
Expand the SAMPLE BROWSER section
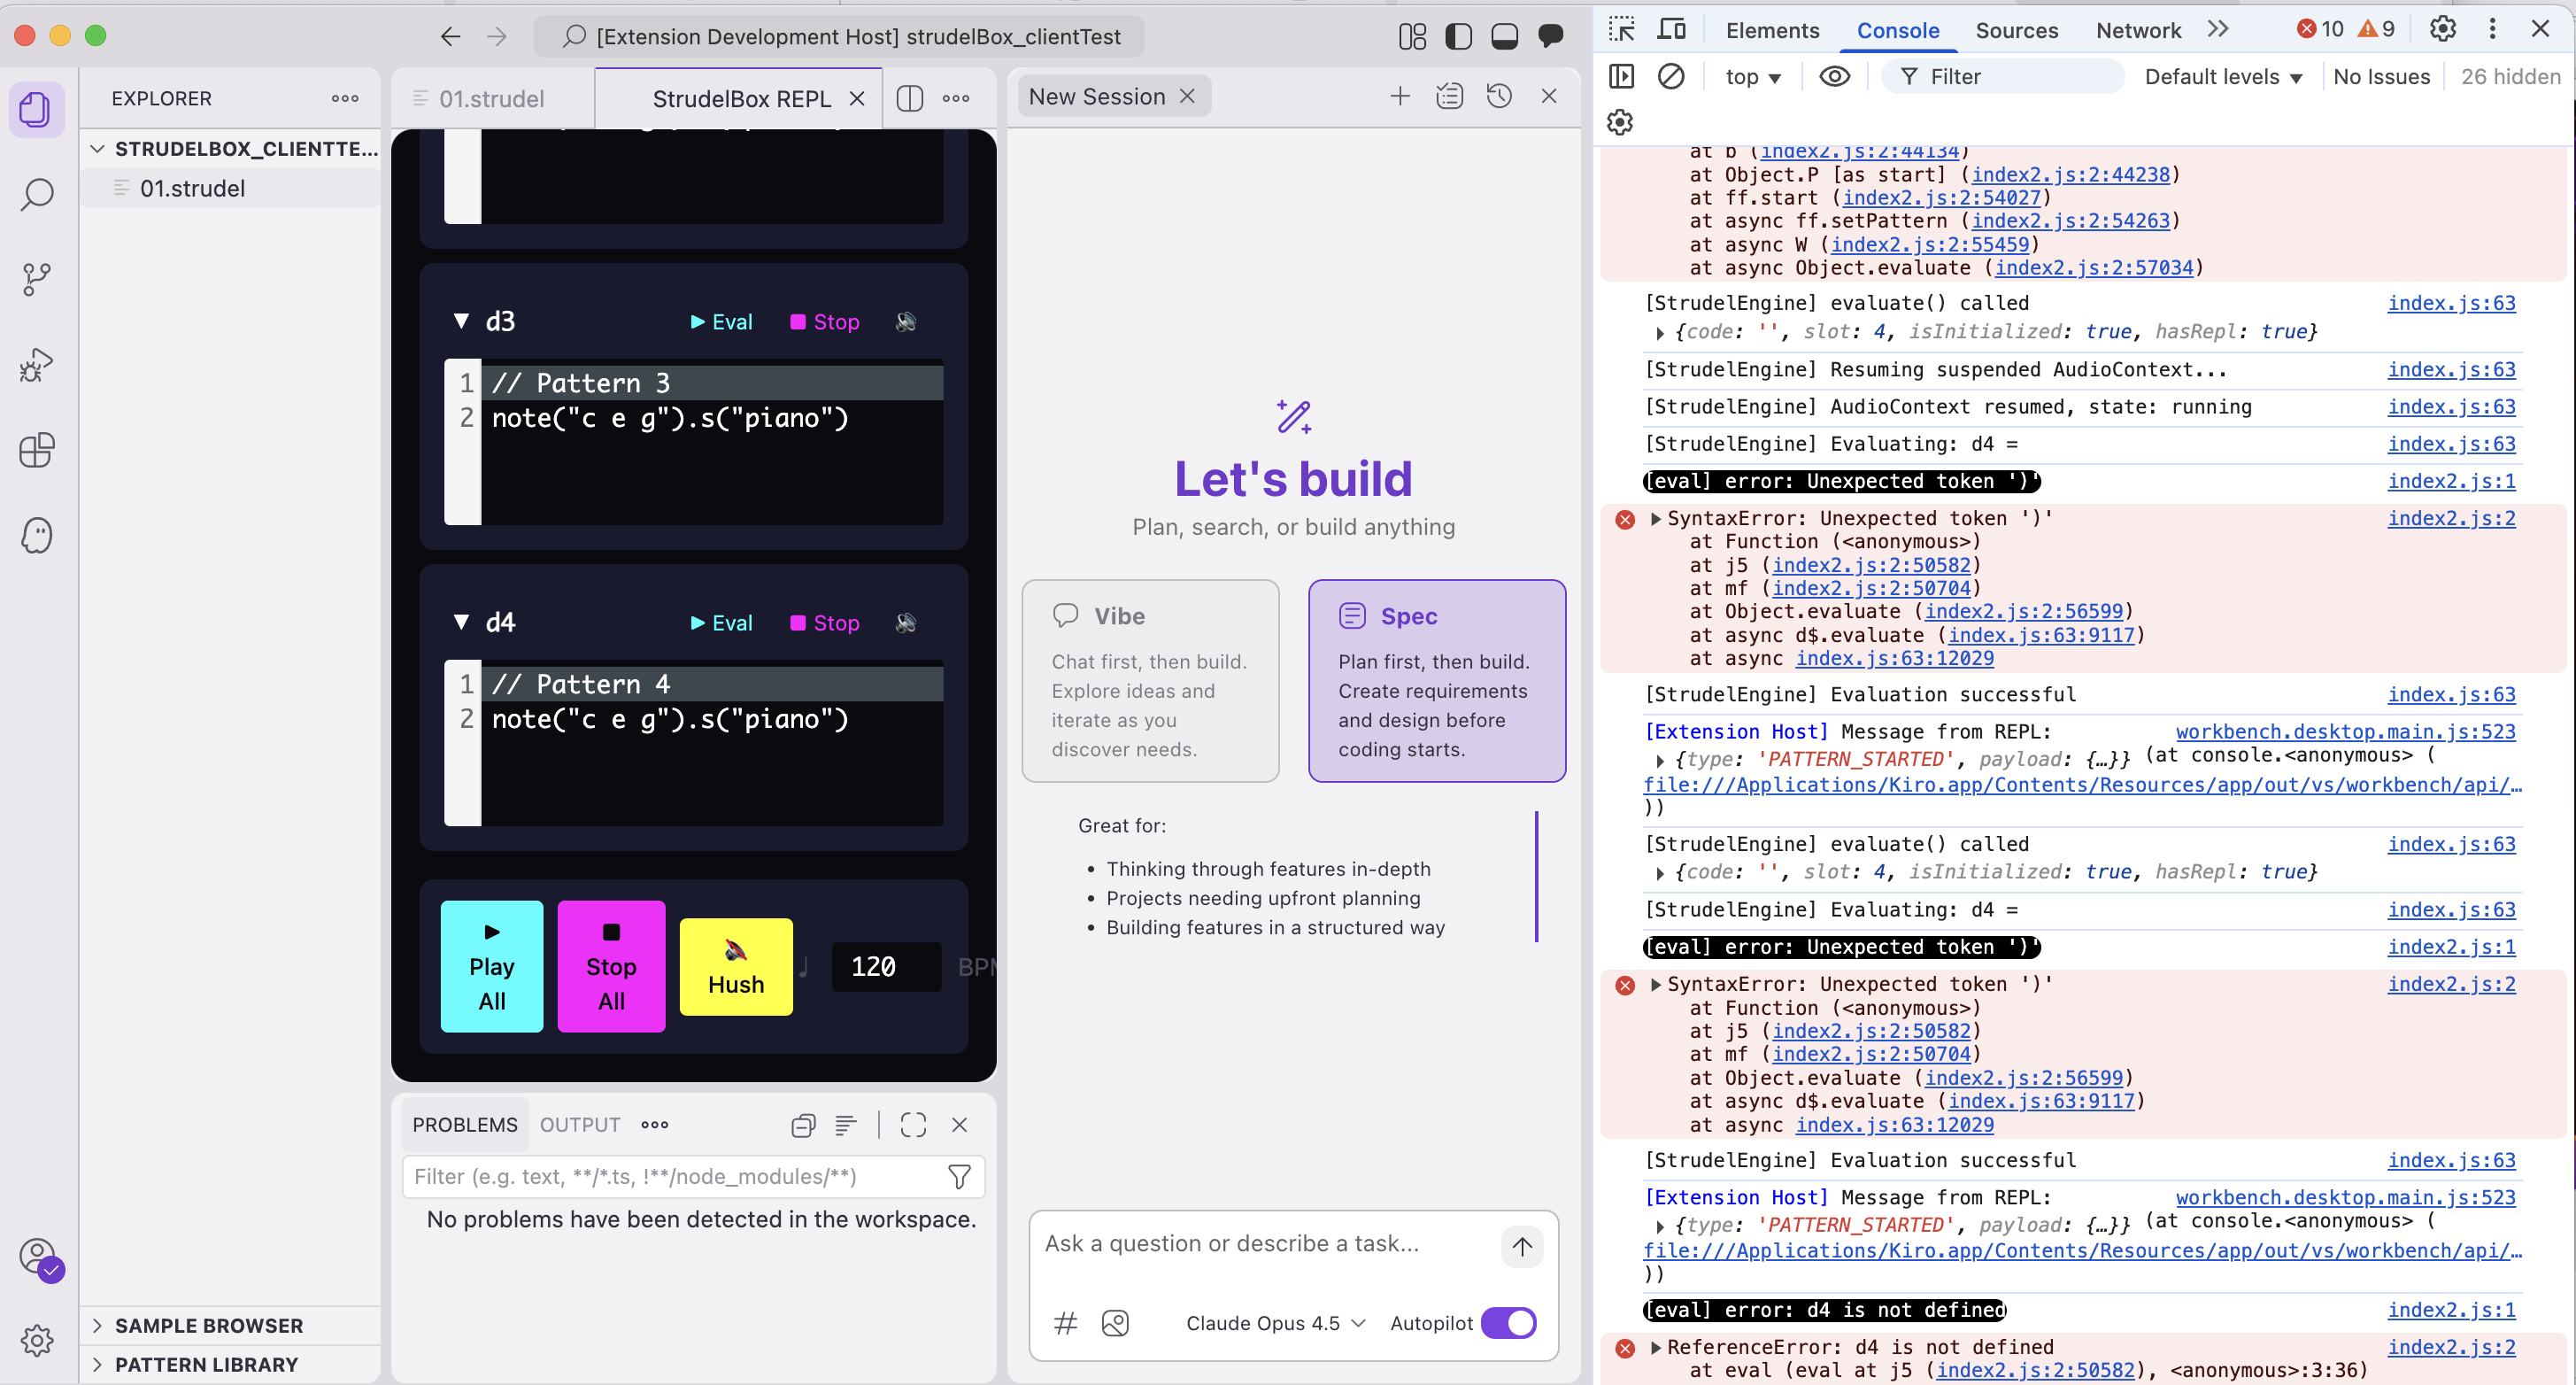208,1326
